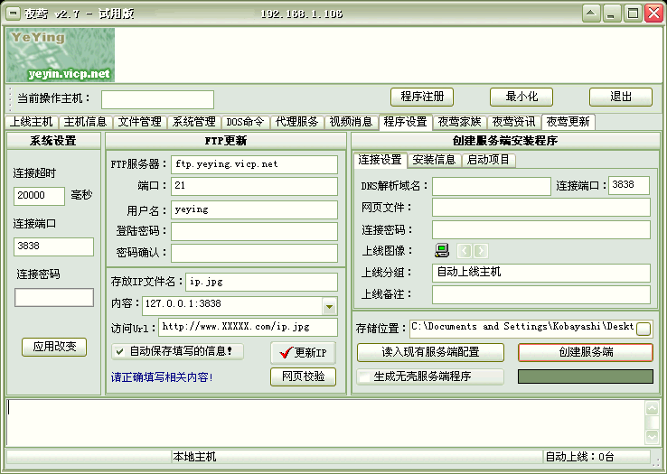Click the previous image arrow for 上线图像

click(465, 251)
